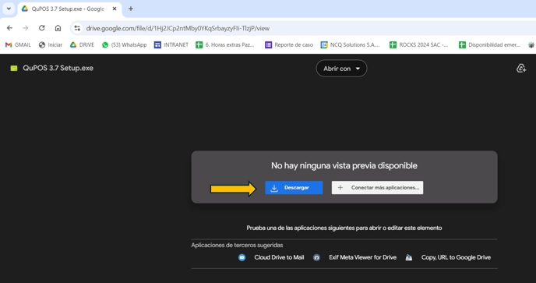Open NCQ Solutions S.A. bookmark

click(351, 45)
